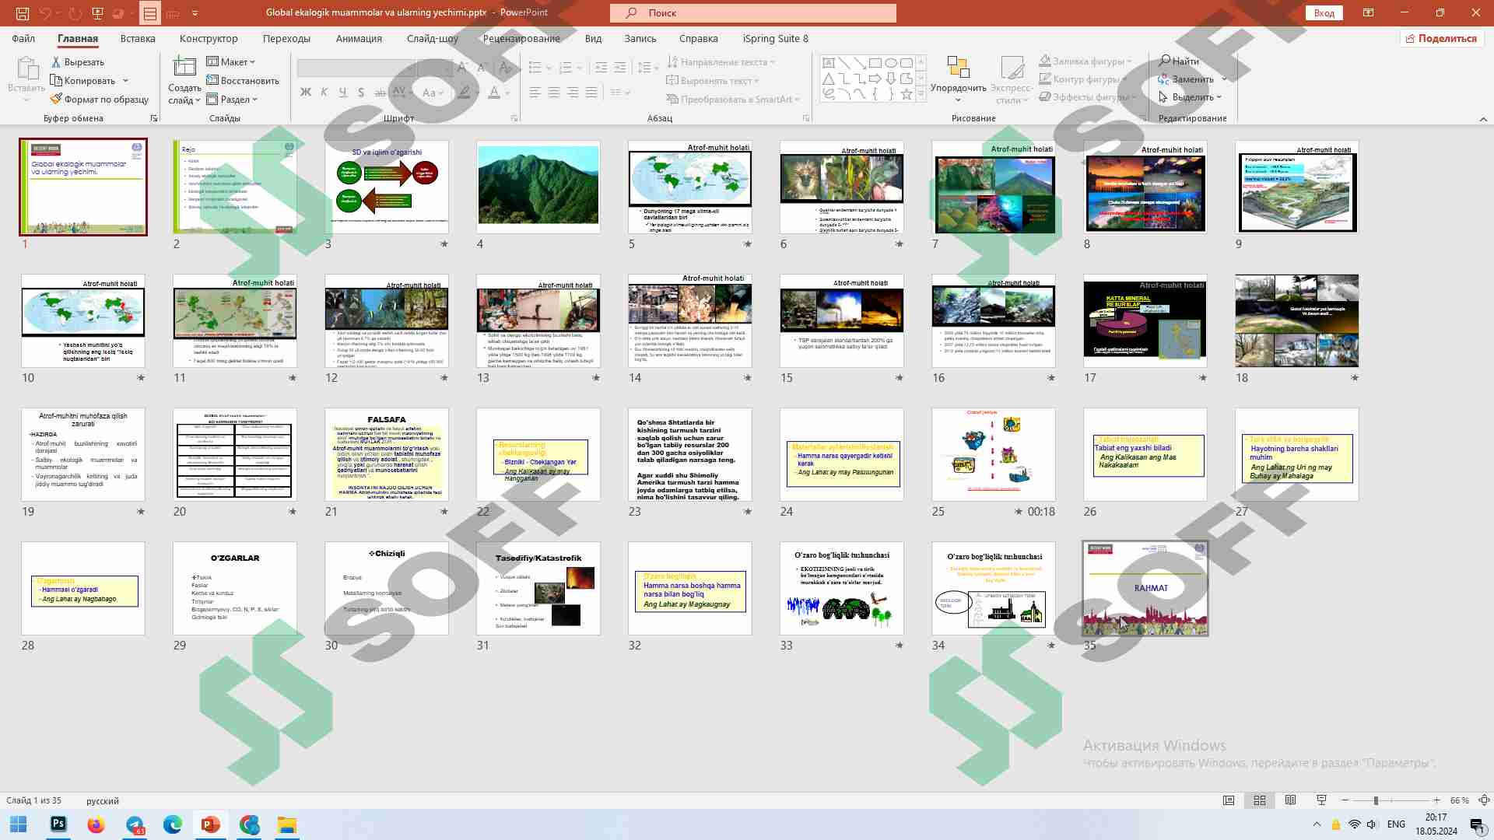This screenshot has width=1494, height=840.
Task: Click increase list level icon
Action: click(x=620, y=68)
